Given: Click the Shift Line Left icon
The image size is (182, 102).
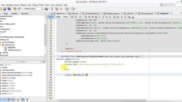Looking at the screenshot, I should pyautogui.click(x=114, y=17).
